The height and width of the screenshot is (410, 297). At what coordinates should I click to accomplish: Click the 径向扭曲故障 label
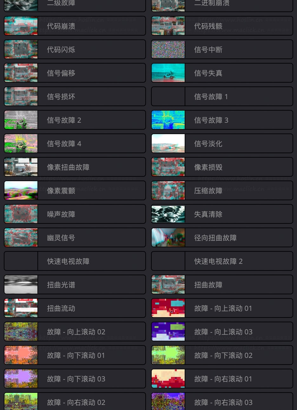[215, 238]
